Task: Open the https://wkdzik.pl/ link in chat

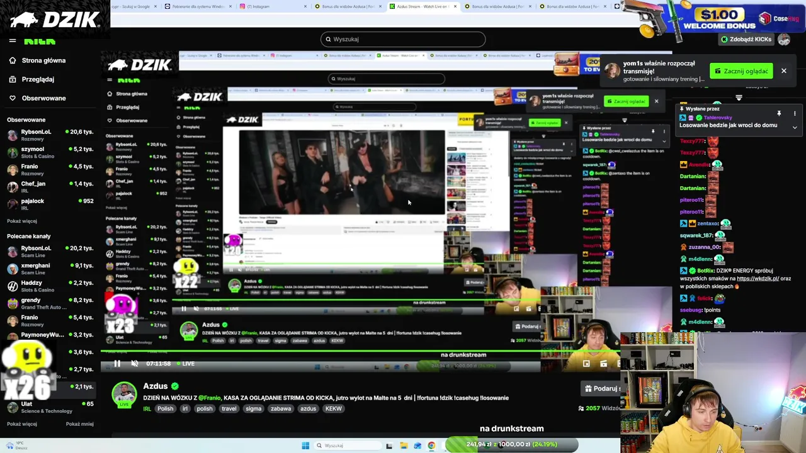Action: [758, 279]
